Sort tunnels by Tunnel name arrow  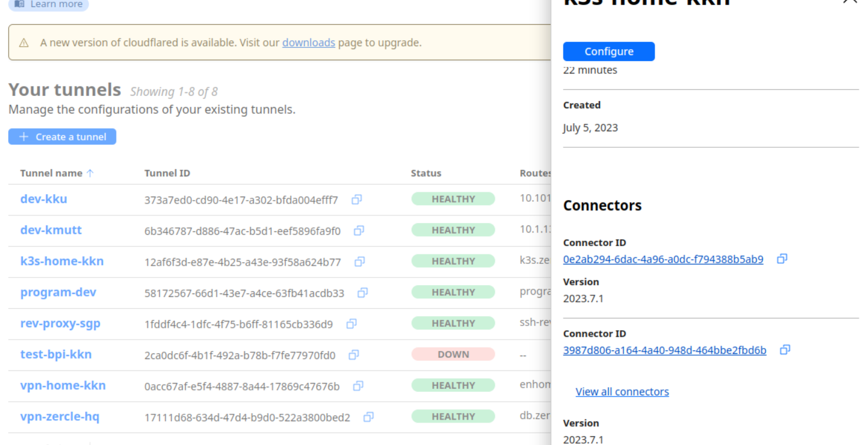[90, 173]
